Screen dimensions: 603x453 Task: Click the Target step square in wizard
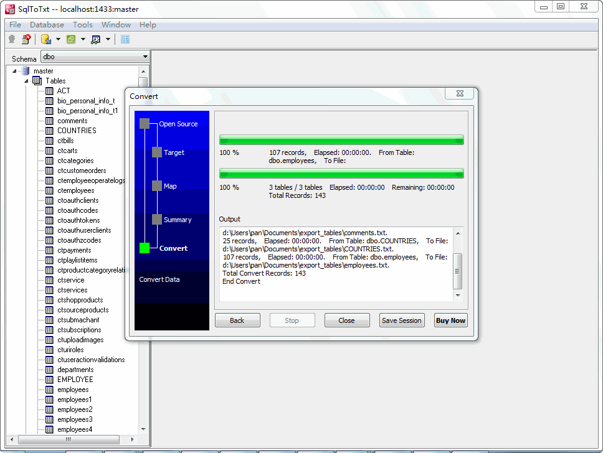(x=157, y=152)
